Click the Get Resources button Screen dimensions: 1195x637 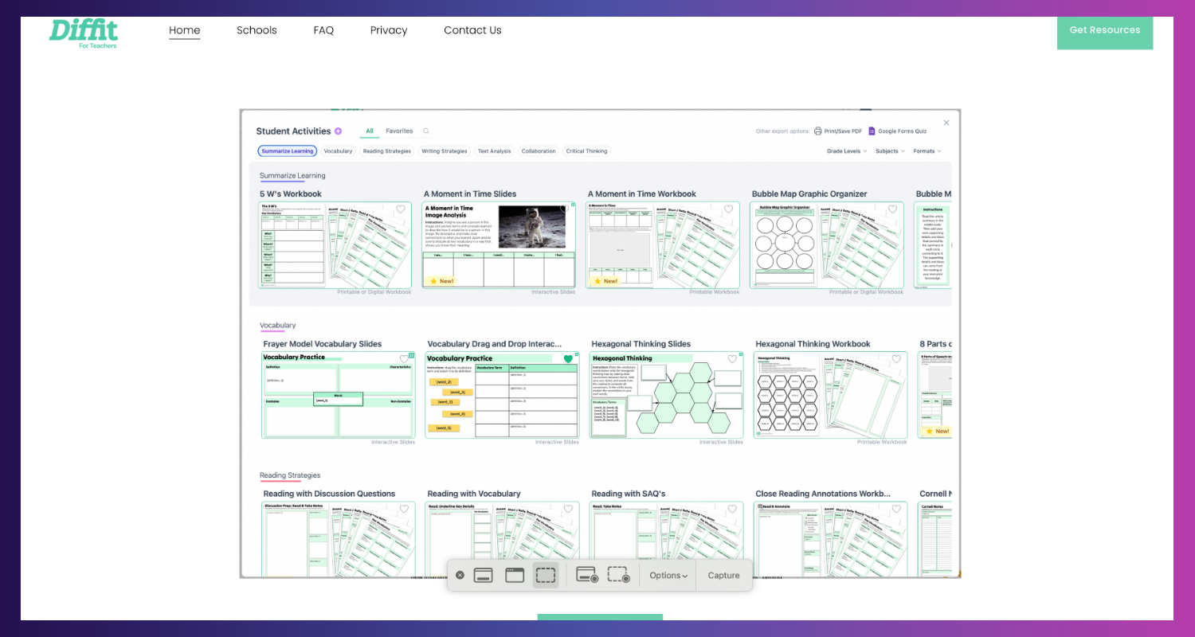click(x=1104, y=30)
